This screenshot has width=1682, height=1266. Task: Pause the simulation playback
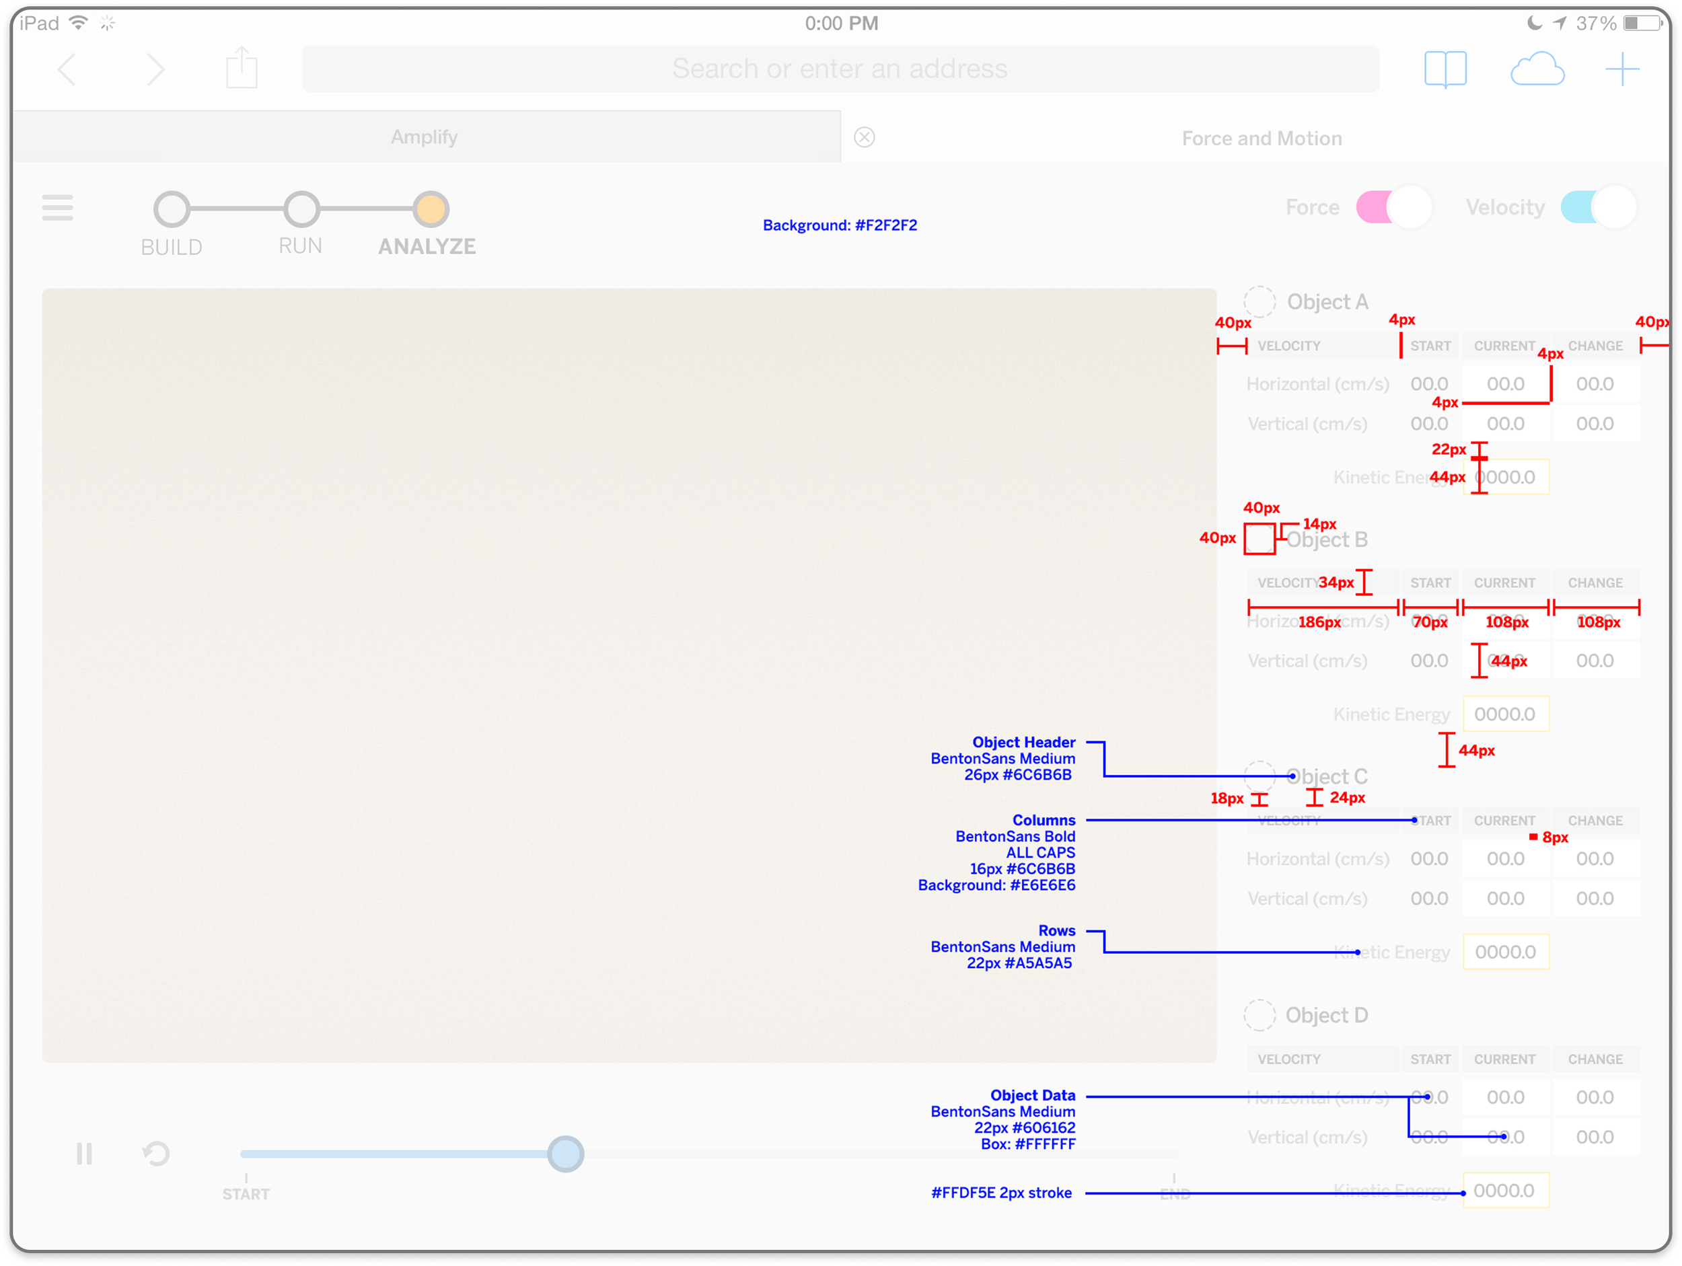click(84, 1154)
